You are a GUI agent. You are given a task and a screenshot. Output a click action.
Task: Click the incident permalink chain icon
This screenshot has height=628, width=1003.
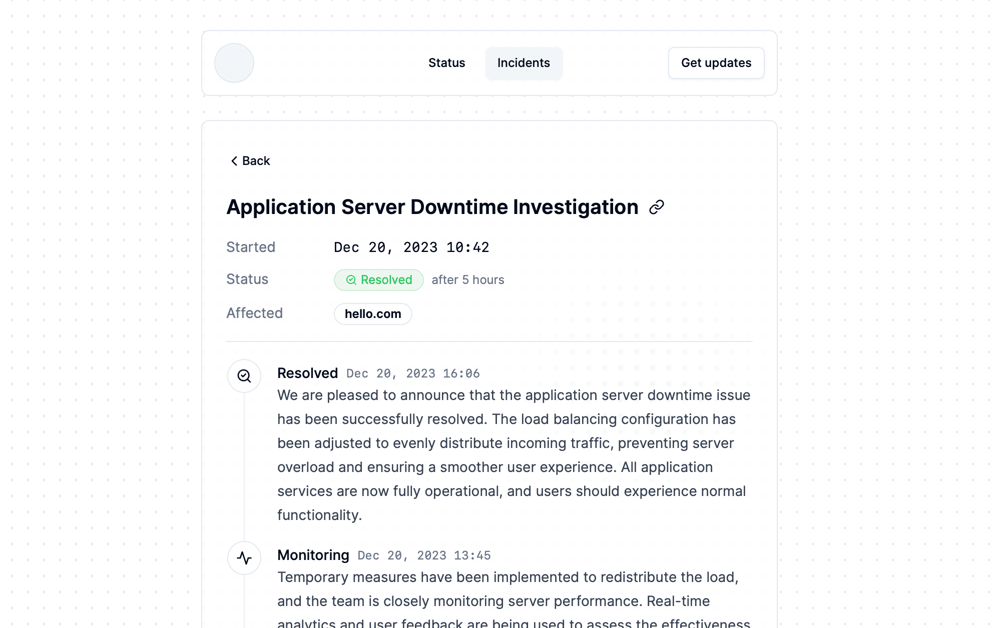[656, 206]
